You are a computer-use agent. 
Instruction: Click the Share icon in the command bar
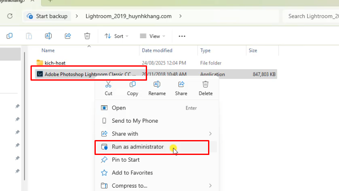[x=68, y=36]
